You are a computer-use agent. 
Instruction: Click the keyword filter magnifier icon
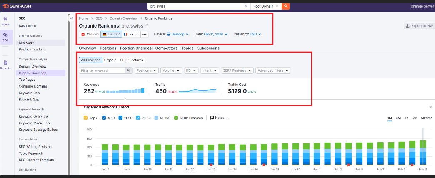[129, 71]
